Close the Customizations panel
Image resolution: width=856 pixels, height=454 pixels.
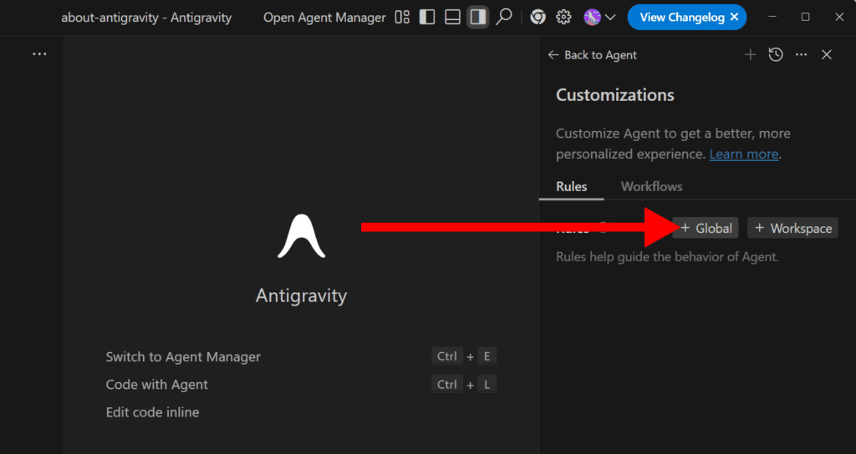pyautogui.click(x=826, y=55)
